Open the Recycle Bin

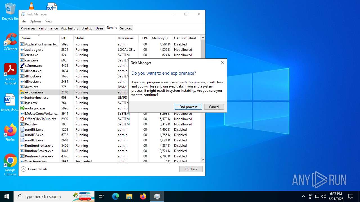point(10,12)
